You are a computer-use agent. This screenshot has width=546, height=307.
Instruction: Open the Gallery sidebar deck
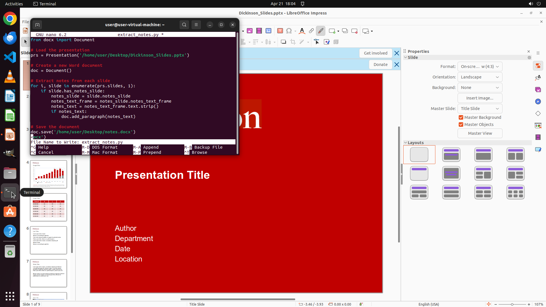[538, 90]
